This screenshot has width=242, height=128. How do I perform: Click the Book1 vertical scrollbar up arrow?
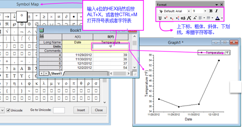coord(135,37)
